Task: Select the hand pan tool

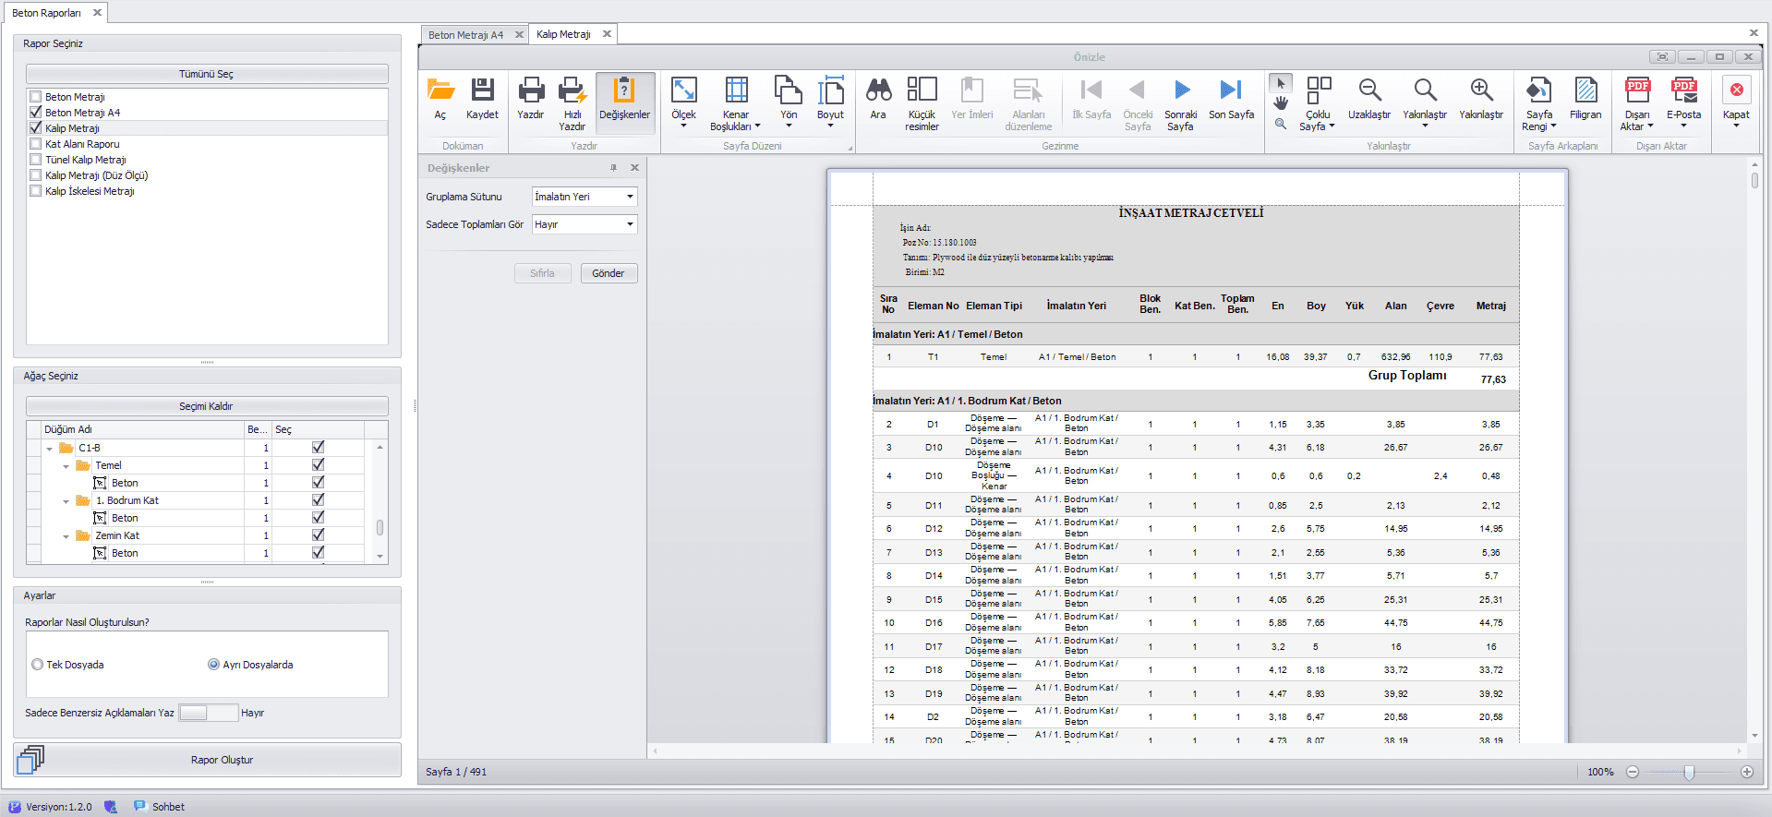Action: click(x=1281, y=103)
